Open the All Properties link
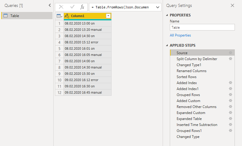 click(180, 35)
